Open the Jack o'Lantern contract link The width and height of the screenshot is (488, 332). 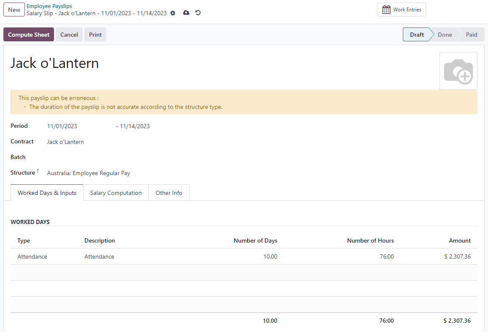pos(65,142)
